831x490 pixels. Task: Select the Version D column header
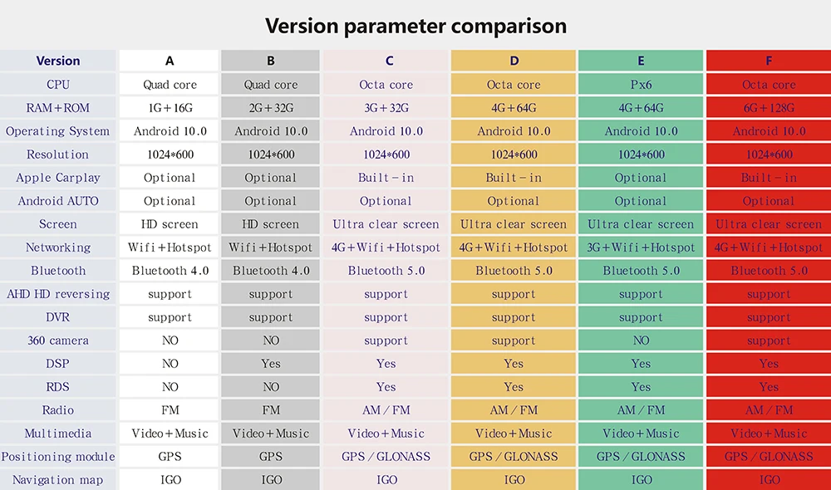pyautogui.click(x=514, y=61)
